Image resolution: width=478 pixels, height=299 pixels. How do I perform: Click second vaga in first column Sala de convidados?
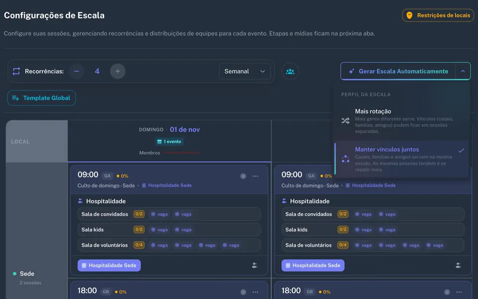pyautogui.click(x=183, y=214)
